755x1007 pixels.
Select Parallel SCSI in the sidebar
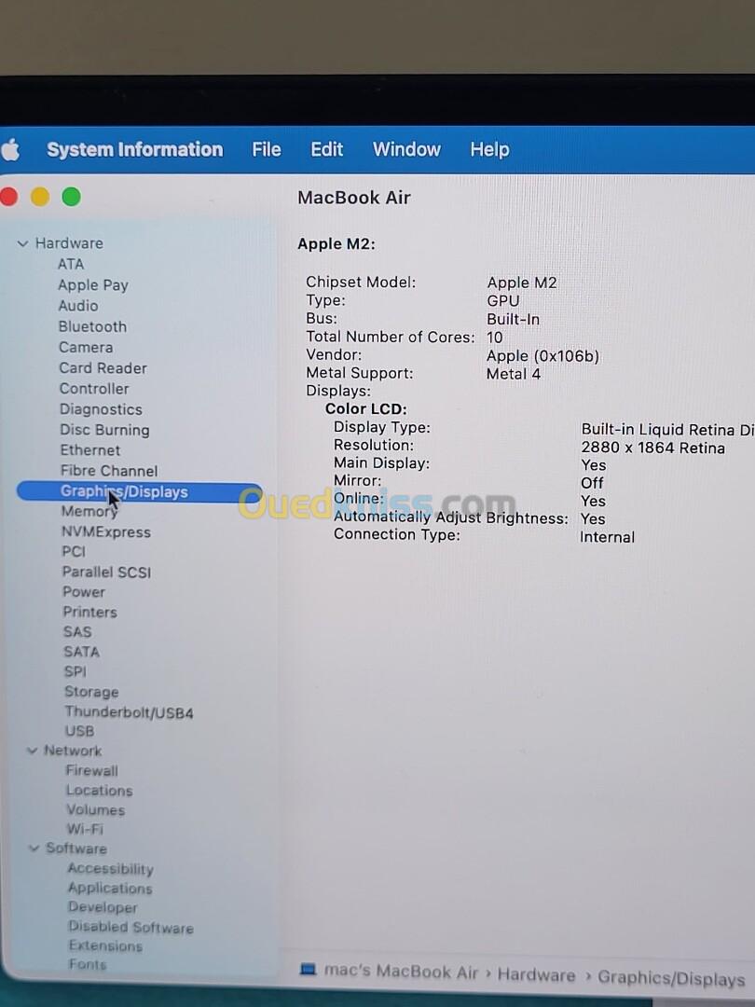click(x=106, y=572)
